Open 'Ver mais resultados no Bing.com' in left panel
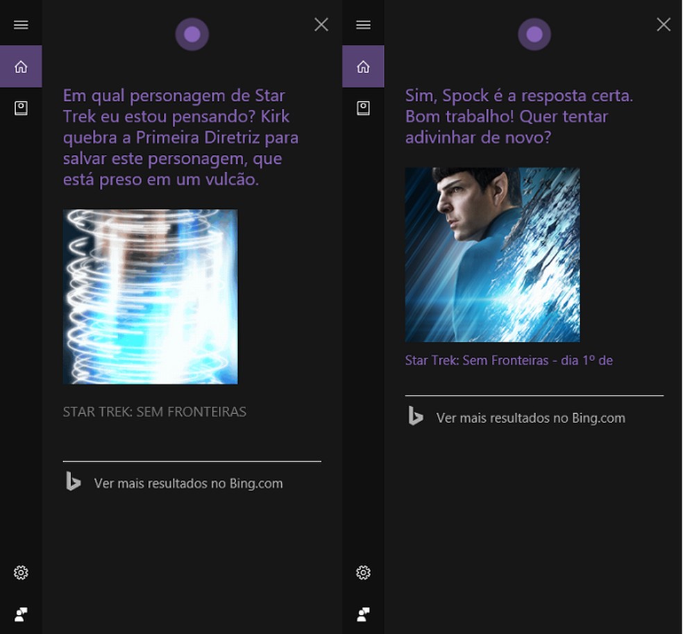 coord(187,483)
